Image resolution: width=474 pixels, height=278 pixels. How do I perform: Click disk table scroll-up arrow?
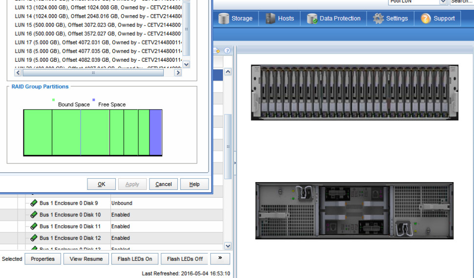tap(228, 72)
